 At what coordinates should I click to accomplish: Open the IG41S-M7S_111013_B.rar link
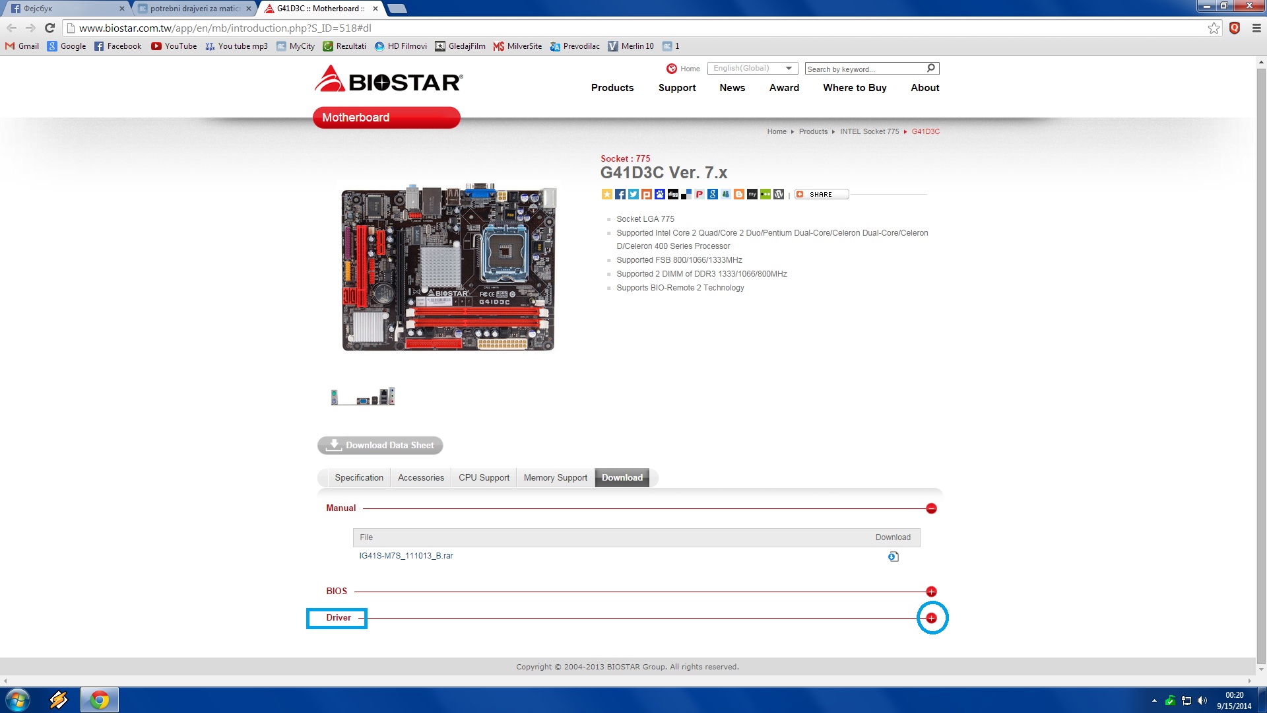click(406, 556)
